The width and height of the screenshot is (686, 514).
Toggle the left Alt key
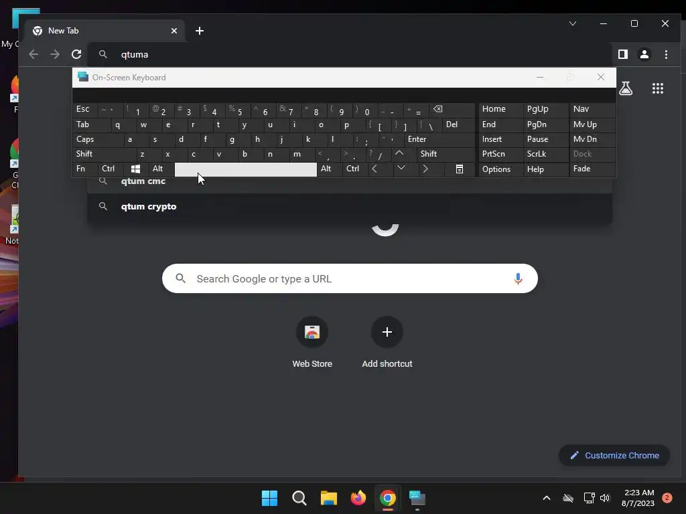161,169
